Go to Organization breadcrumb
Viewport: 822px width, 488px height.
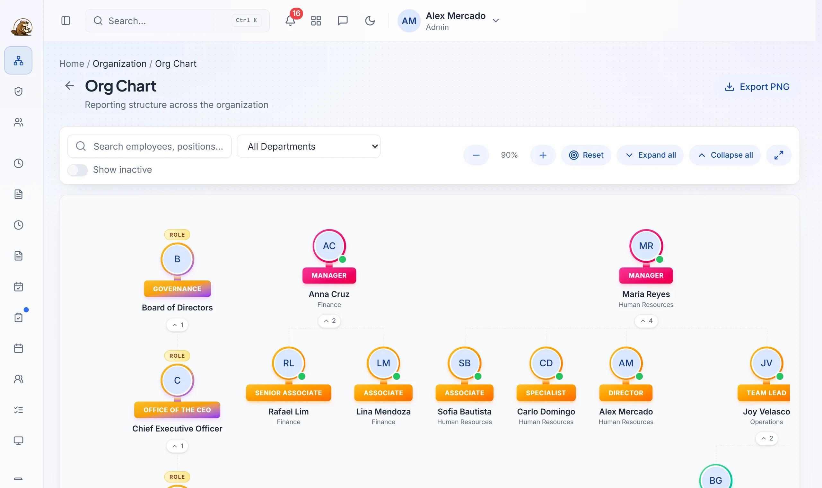(x=120, y=64)
